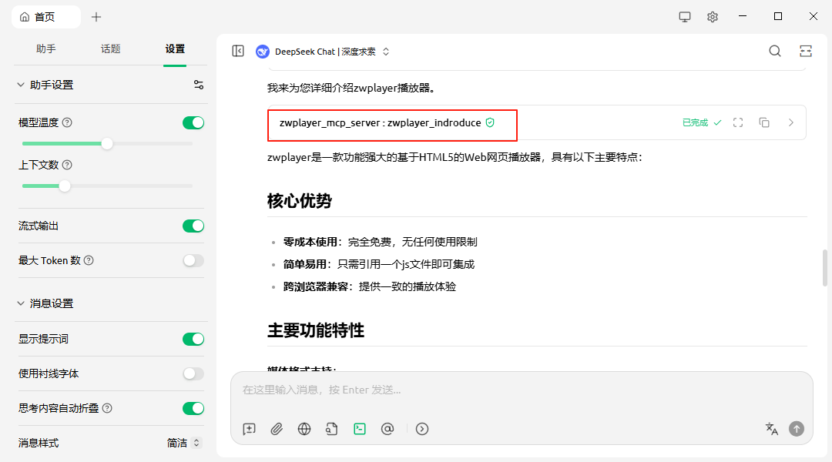Click the shield icon beside zwplayer_indroduce

click(490, 122)
